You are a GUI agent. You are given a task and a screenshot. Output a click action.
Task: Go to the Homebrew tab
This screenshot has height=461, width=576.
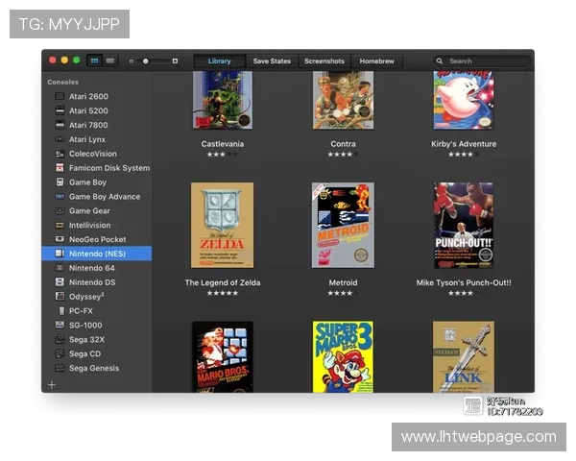point(376,61)
